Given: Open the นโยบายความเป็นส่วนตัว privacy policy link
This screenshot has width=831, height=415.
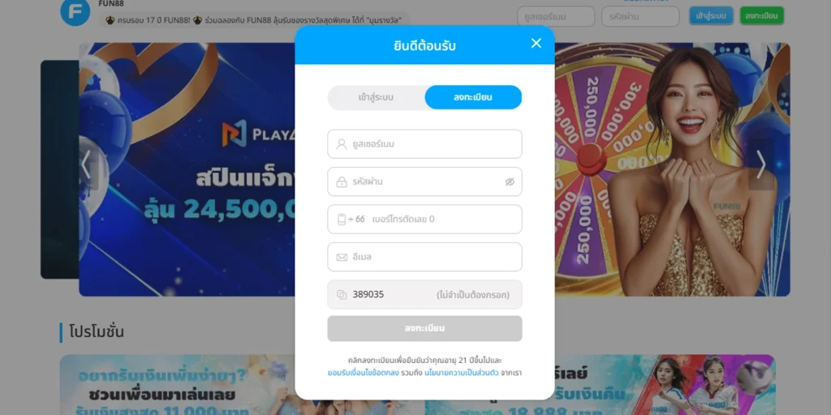Looking at the screenshot, I should coord(461,373).
